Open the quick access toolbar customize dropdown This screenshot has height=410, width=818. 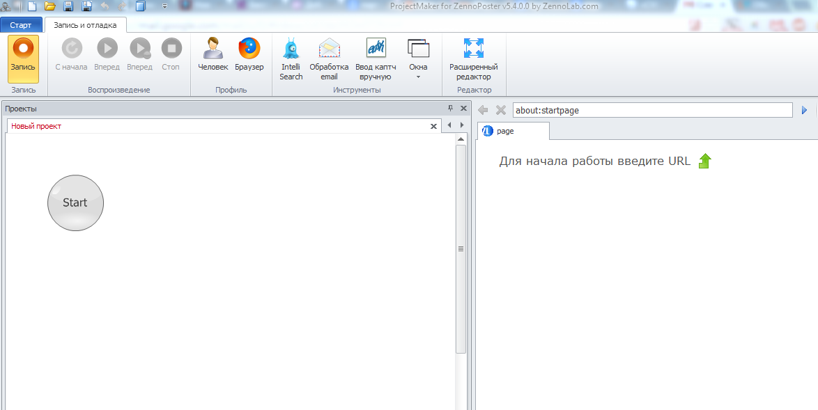pyautogui.click(x=165, y=7)
